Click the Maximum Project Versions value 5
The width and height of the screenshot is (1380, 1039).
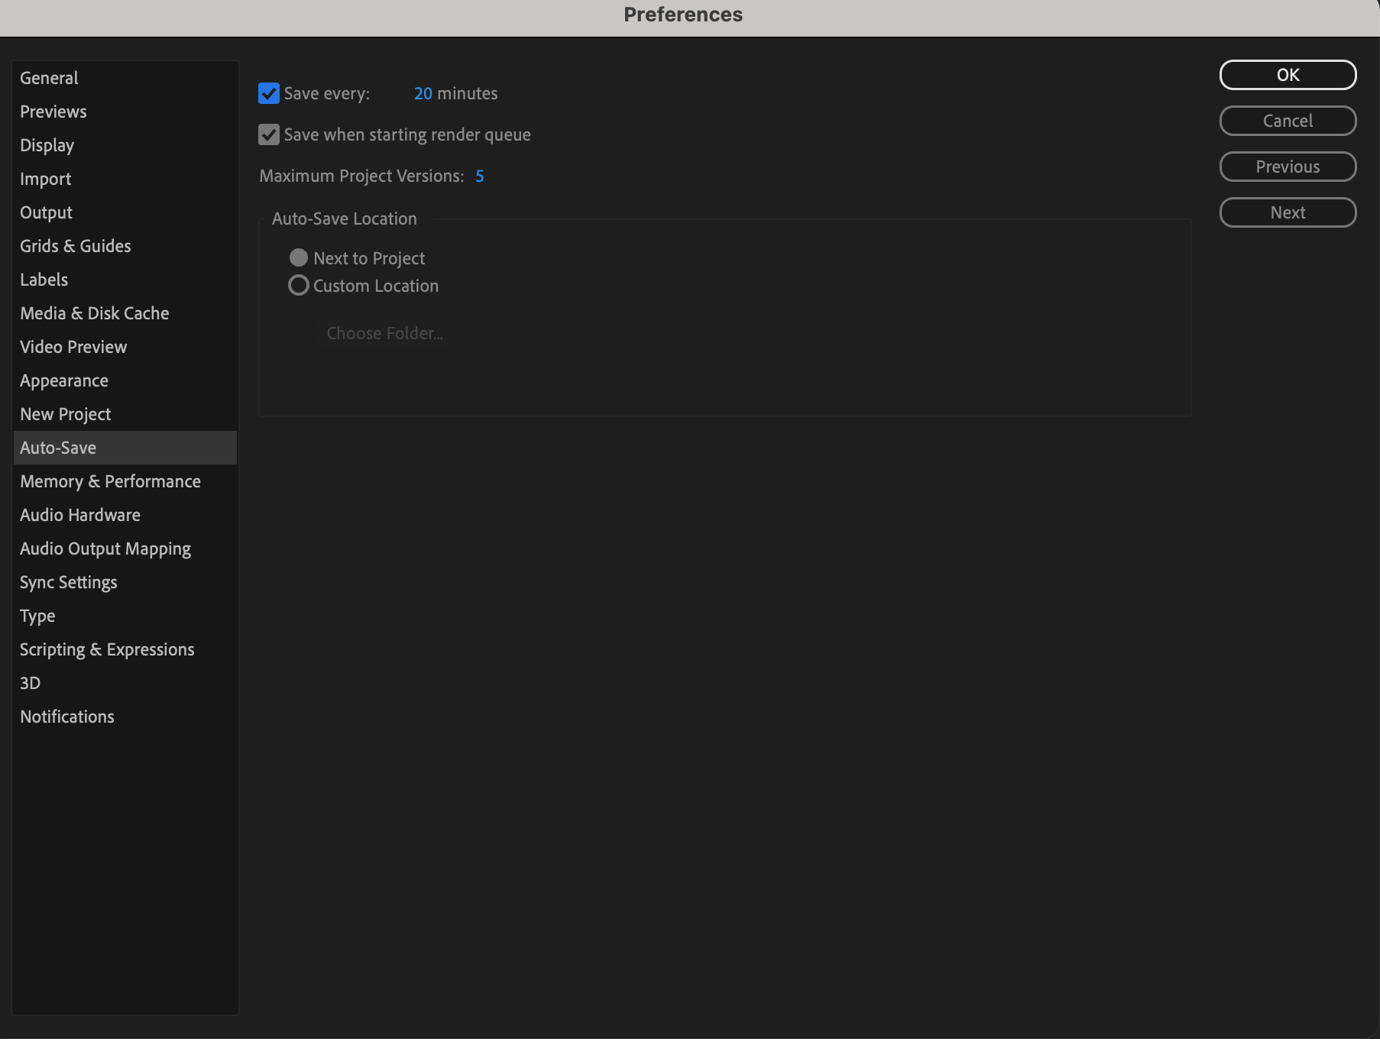click(x=480, y=176)
